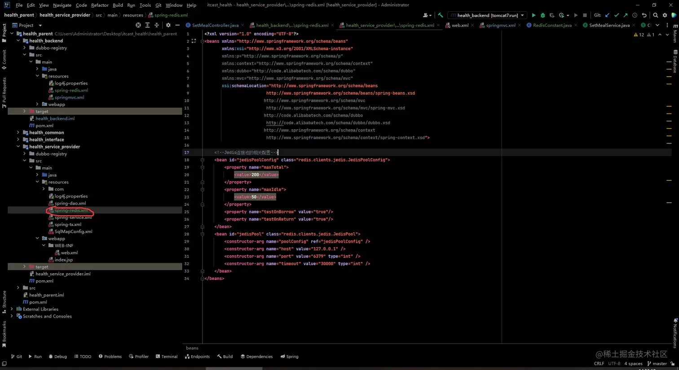
Task: Open Search Everywhere magnifier icon
Action: (656, 15)
